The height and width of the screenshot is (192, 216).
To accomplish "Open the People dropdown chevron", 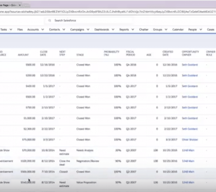I will point(201,30).
